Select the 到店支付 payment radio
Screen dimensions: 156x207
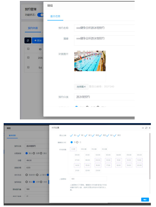coord(27,175)
